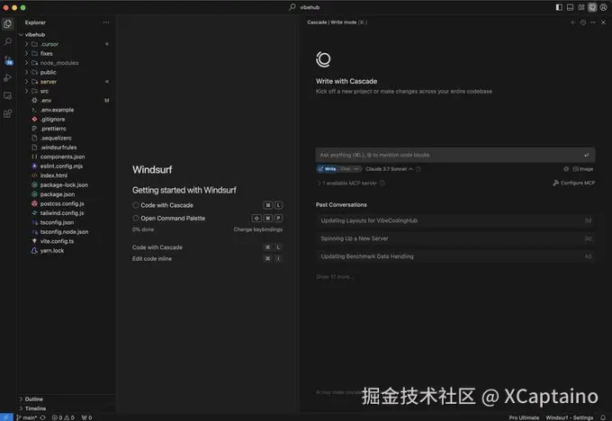Open the package.json file
The width and height of the screenshot is (612, 421).
tap(58, 194)
